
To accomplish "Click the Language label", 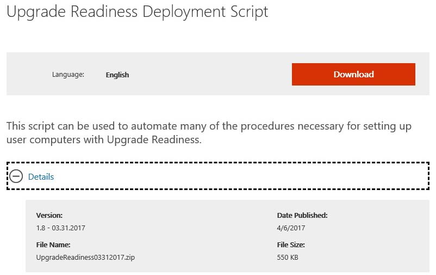I will click(68, 75).
